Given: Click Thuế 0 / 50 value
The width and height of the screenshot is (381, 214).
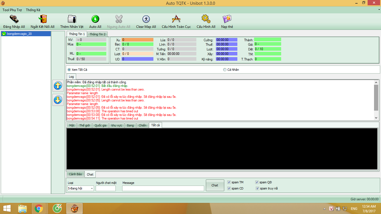Looking at the screenshot, I should [91, 59].
